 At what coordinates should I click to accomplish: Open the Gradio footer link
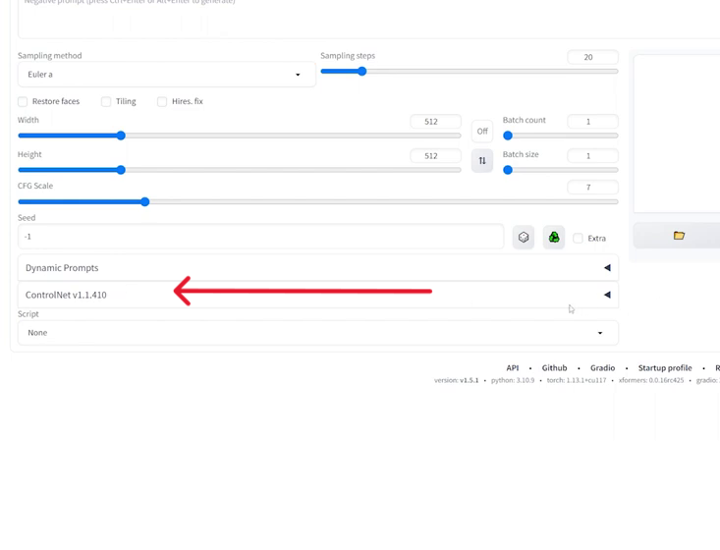pyautogui.click(x=602, y=367)
